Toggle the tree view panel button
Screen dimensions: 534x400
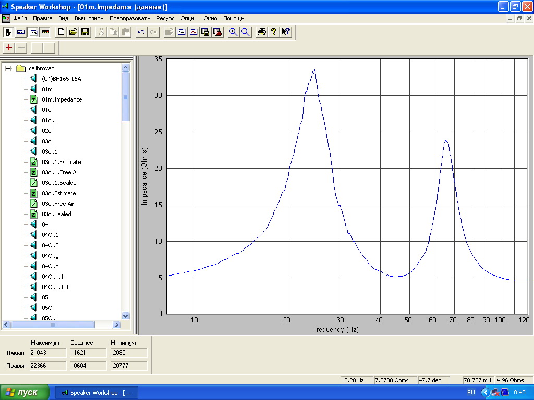pos(9,32)
